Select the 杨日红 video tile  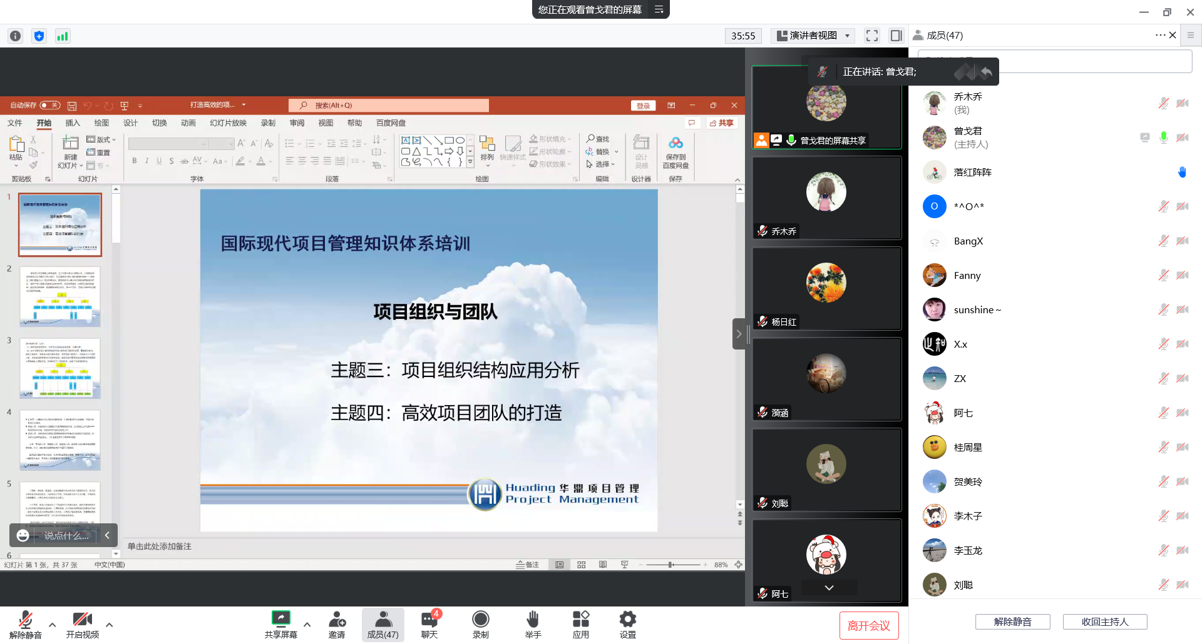coord(826,288)
